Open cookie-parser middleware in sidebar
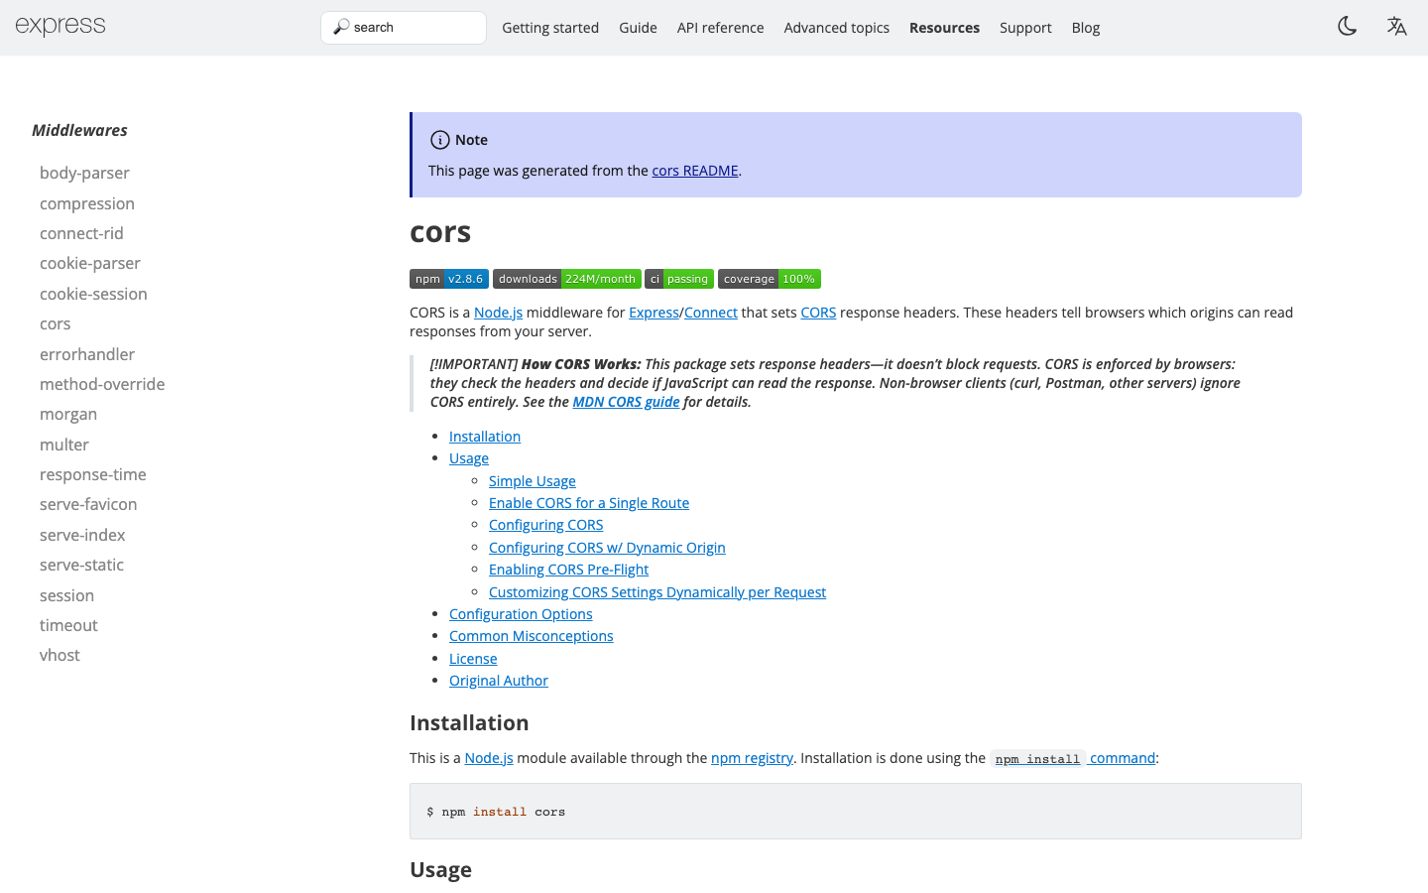Screen dimensions: 1428x893 point(90,263)
